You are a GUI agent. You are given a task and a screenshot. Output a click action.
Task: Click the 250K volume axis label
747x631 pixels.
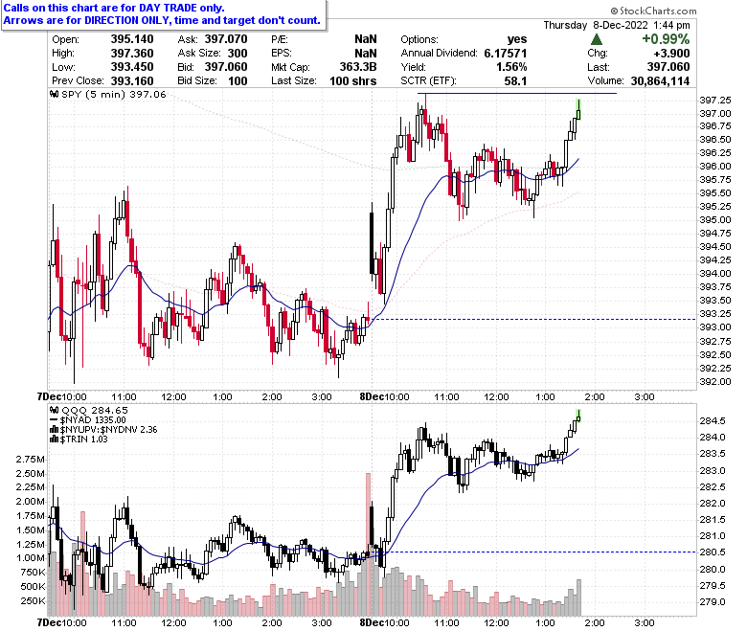[x=33, y=600]
